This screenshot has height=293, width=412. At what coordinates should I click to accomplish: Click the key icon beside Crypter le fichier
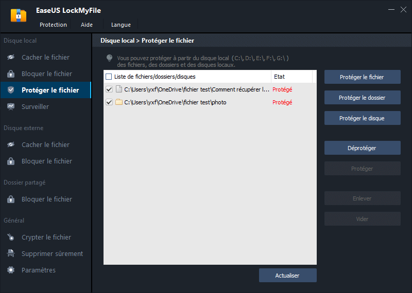coord(11,237)
